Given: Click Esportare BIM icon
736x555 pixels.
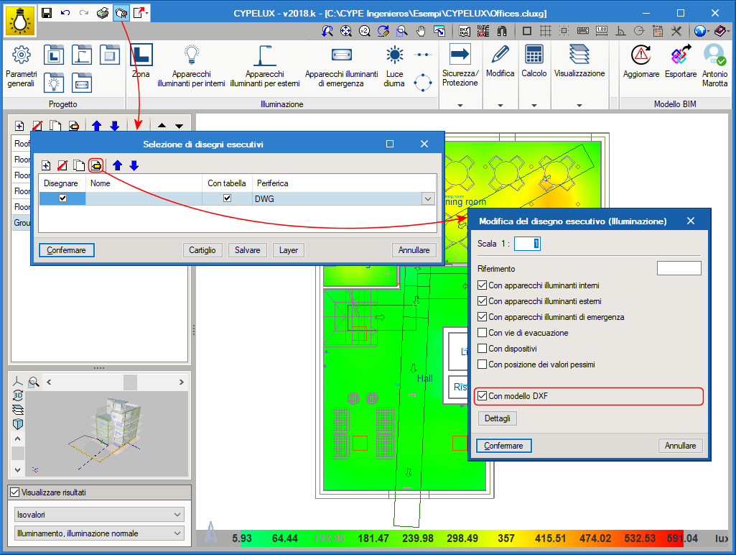Looking at the screenshot, I should (681, 61).
